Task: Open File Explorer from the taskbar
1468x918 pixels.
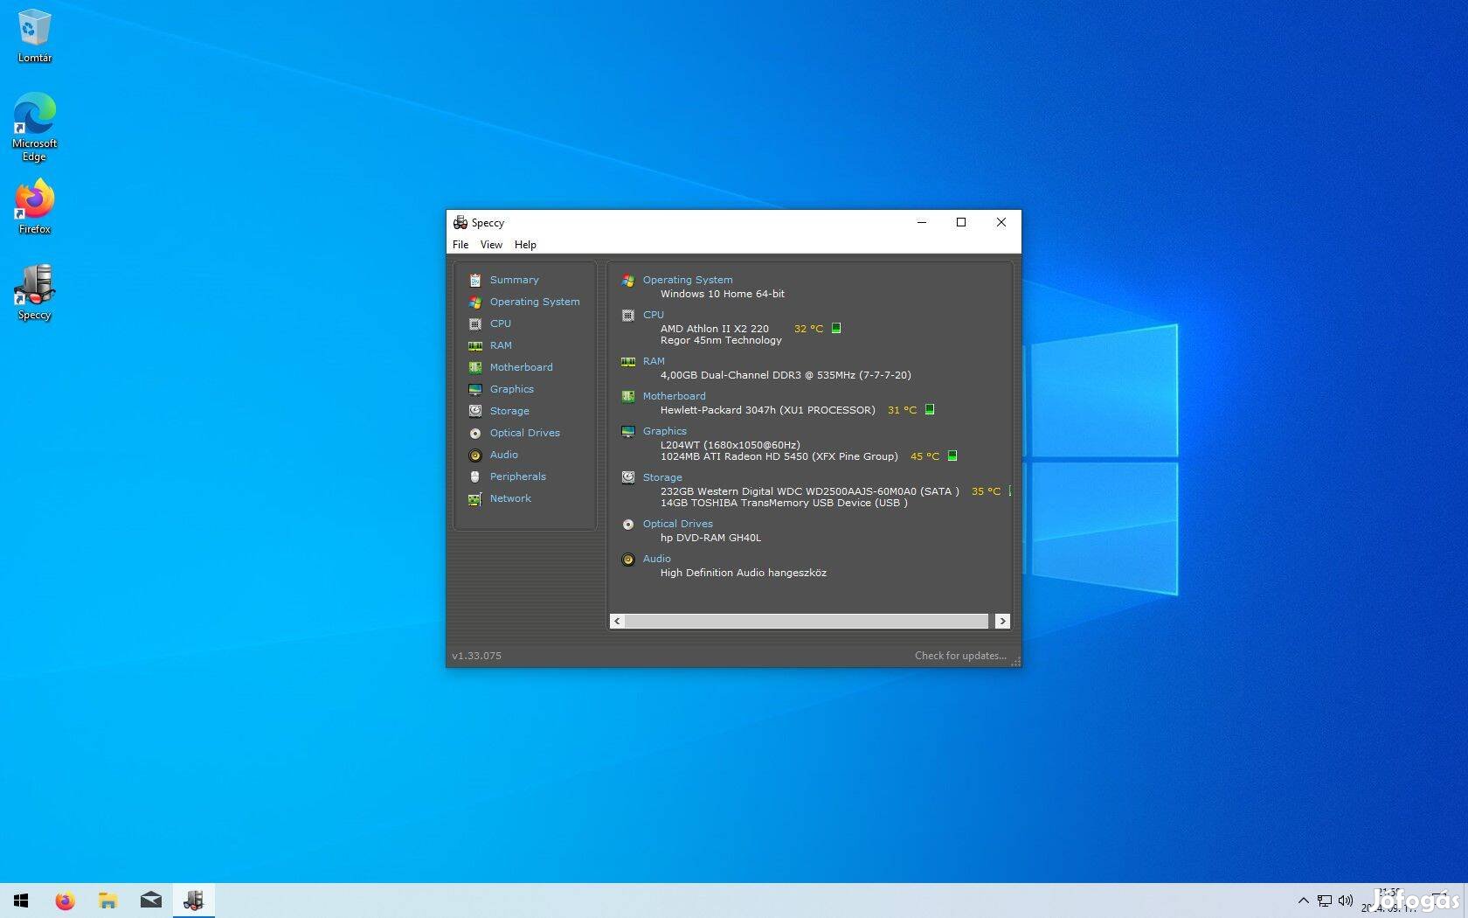Action: pyautogui.click(x=107, y=901)
